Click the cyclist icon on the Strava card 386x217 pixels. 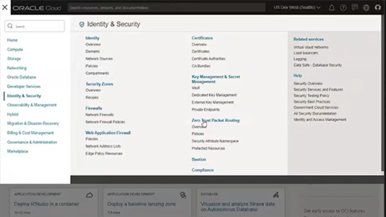pos(276,195)
